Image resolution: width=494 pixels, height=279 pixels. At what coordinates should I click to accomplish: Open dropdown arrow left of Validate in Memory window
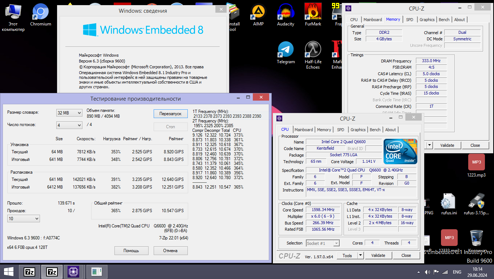(429, 145)
